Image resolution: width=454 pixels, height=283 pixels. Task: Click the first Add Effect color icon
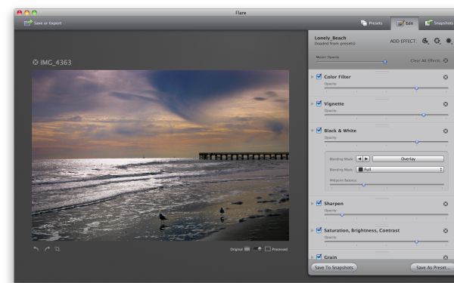(x=425, y=41)
